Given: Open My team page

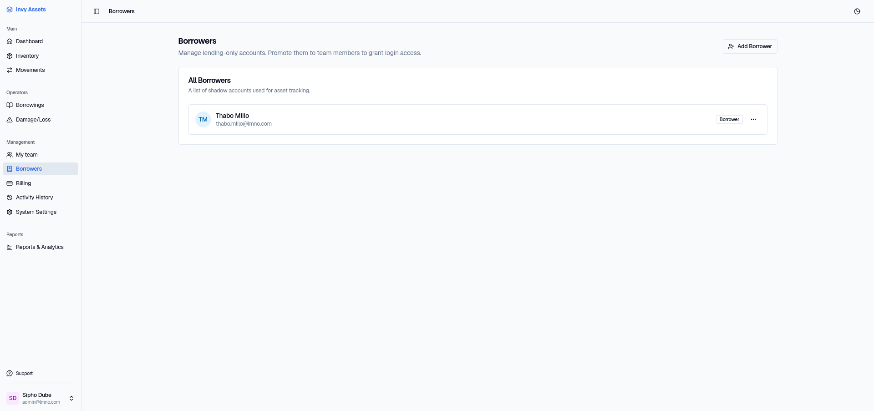Looking at the screenshot, I should coord(41,155).
